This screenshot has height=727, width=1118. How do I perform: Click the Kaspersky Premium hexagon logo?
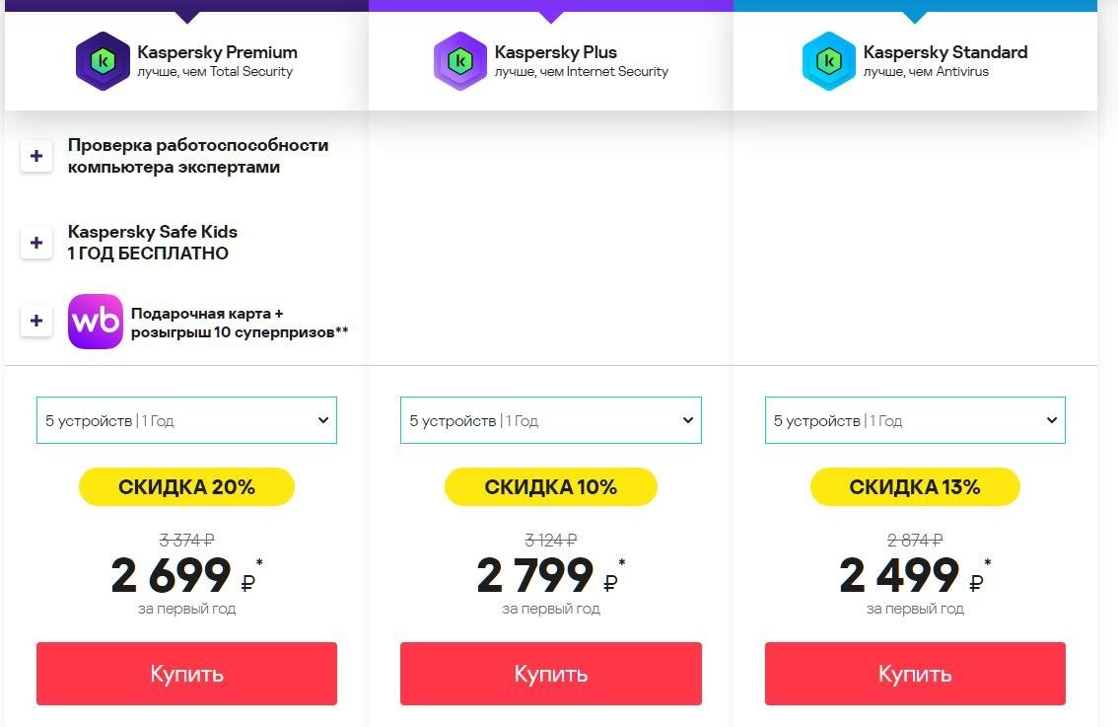103,61
